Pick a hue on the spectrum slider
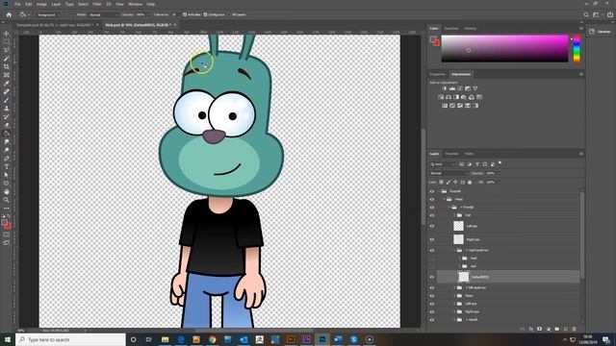The height and width of the screenshot is (346, 616). coord(577,48)
